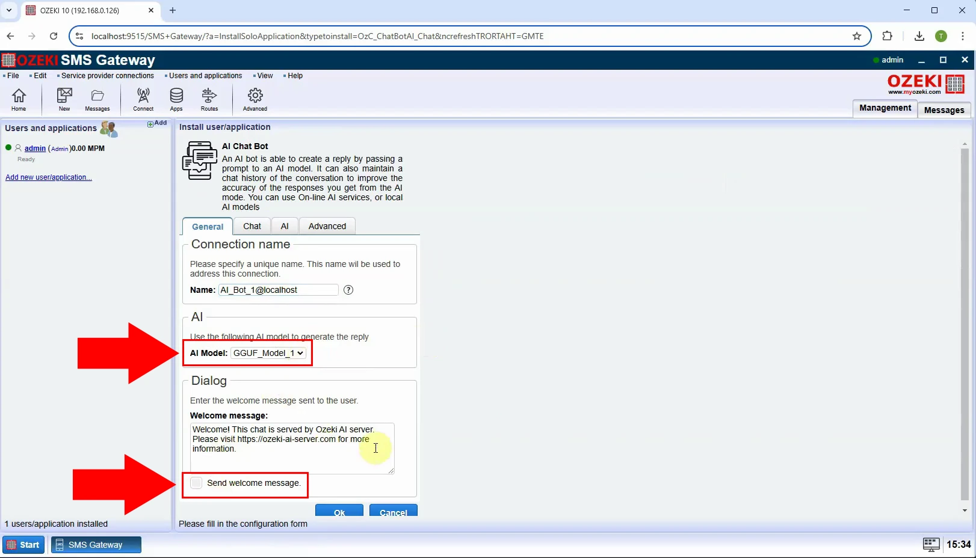This screenshot has width=976, height=558.
Task: Click the scrollbar up arrow
Action: click(x=965, y=144)
